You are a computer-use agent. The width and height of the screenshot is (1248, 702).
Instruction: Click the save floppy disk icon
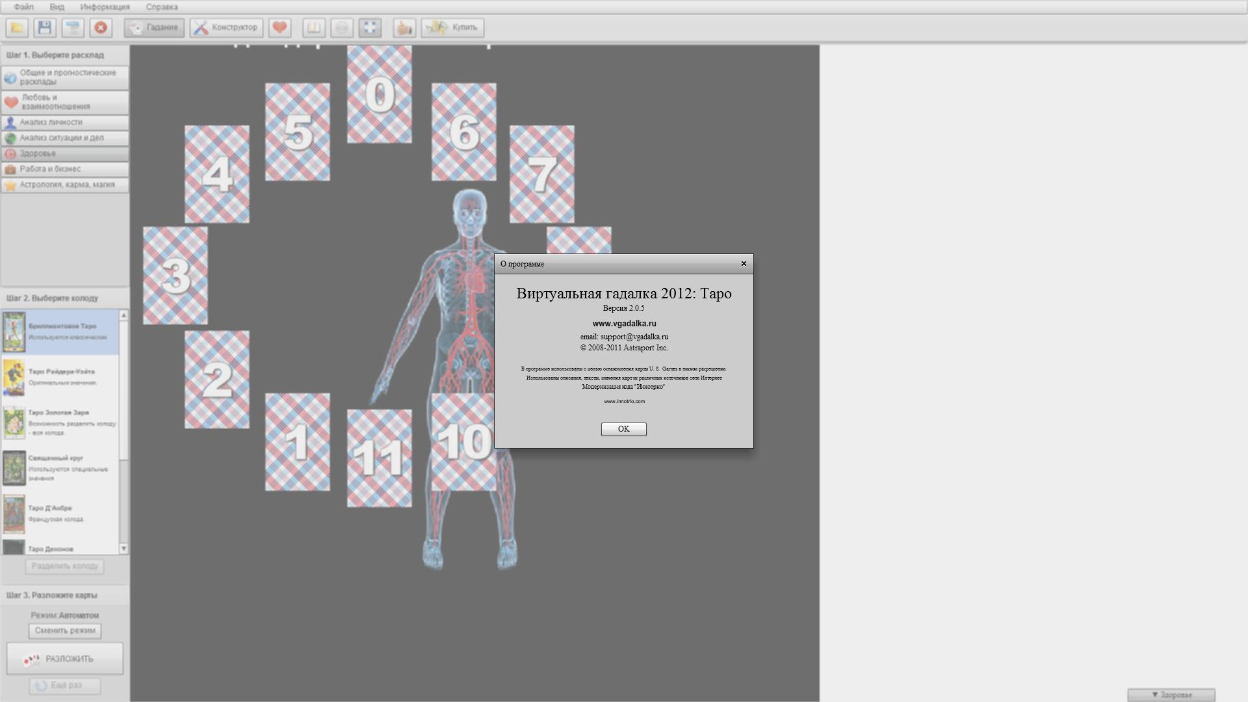tap(45, 27)
